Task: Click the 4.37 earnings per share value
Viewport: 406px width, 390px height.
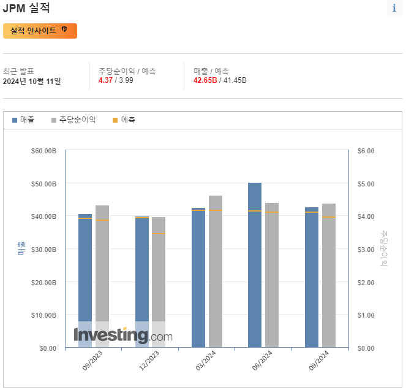Action: click(x=105, y=80)
